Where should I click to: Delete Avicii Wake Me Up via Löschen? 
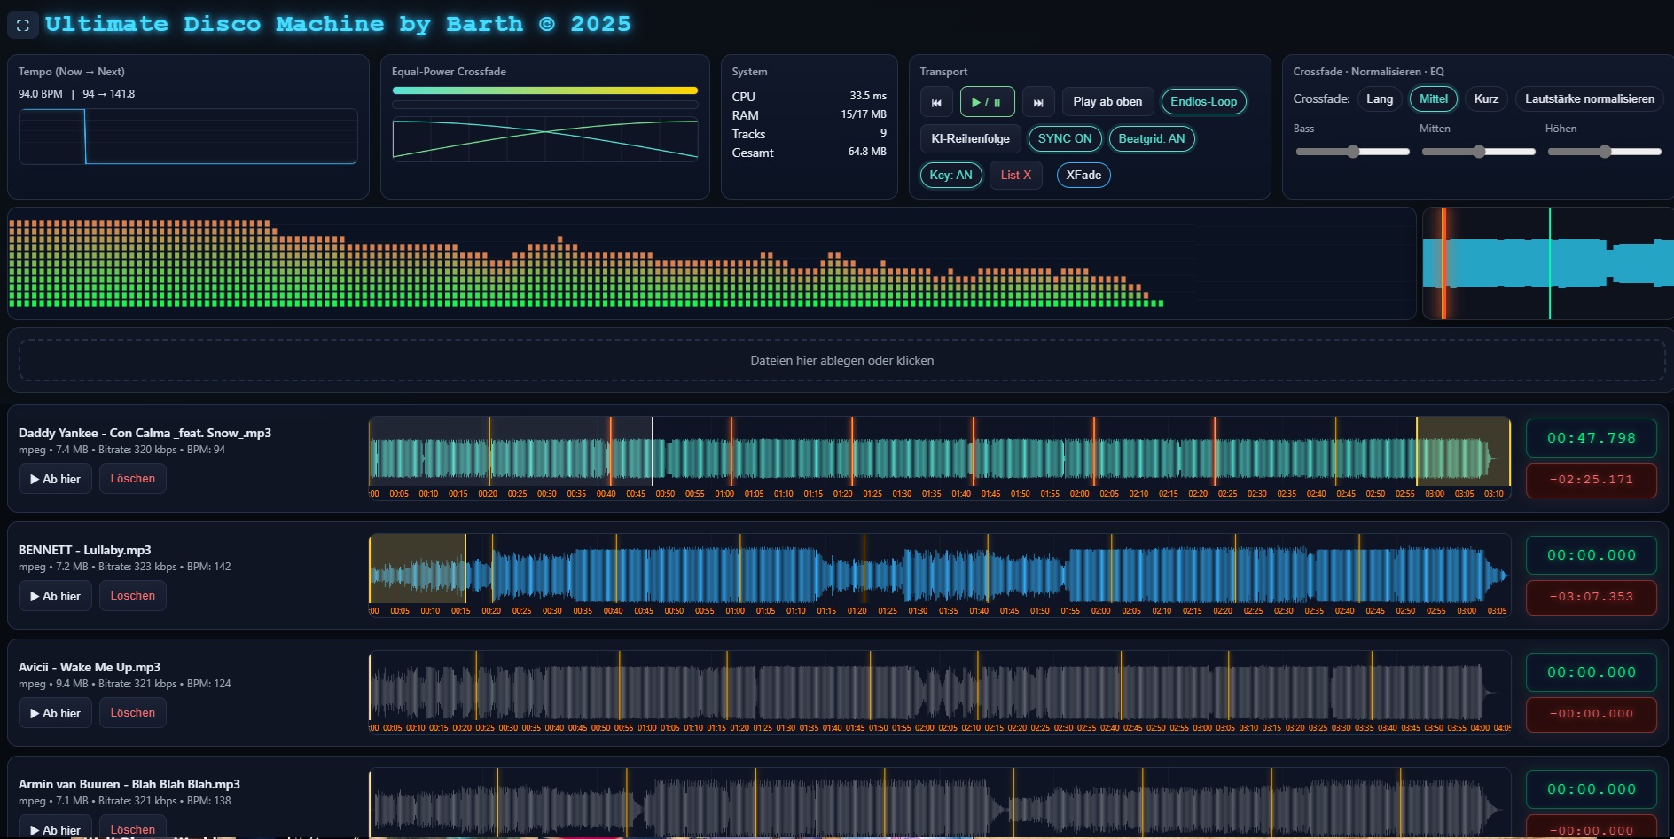(x=132, y=713)
